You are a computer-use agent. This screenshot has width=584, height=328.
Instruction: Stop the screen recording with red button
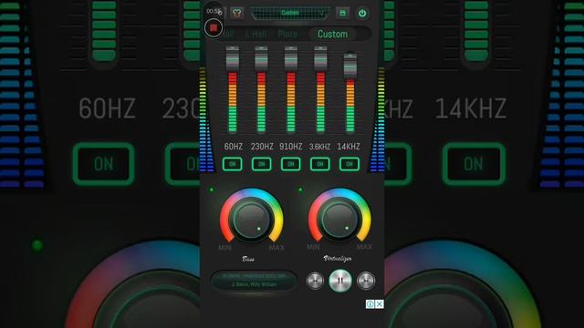click(214, 28)
